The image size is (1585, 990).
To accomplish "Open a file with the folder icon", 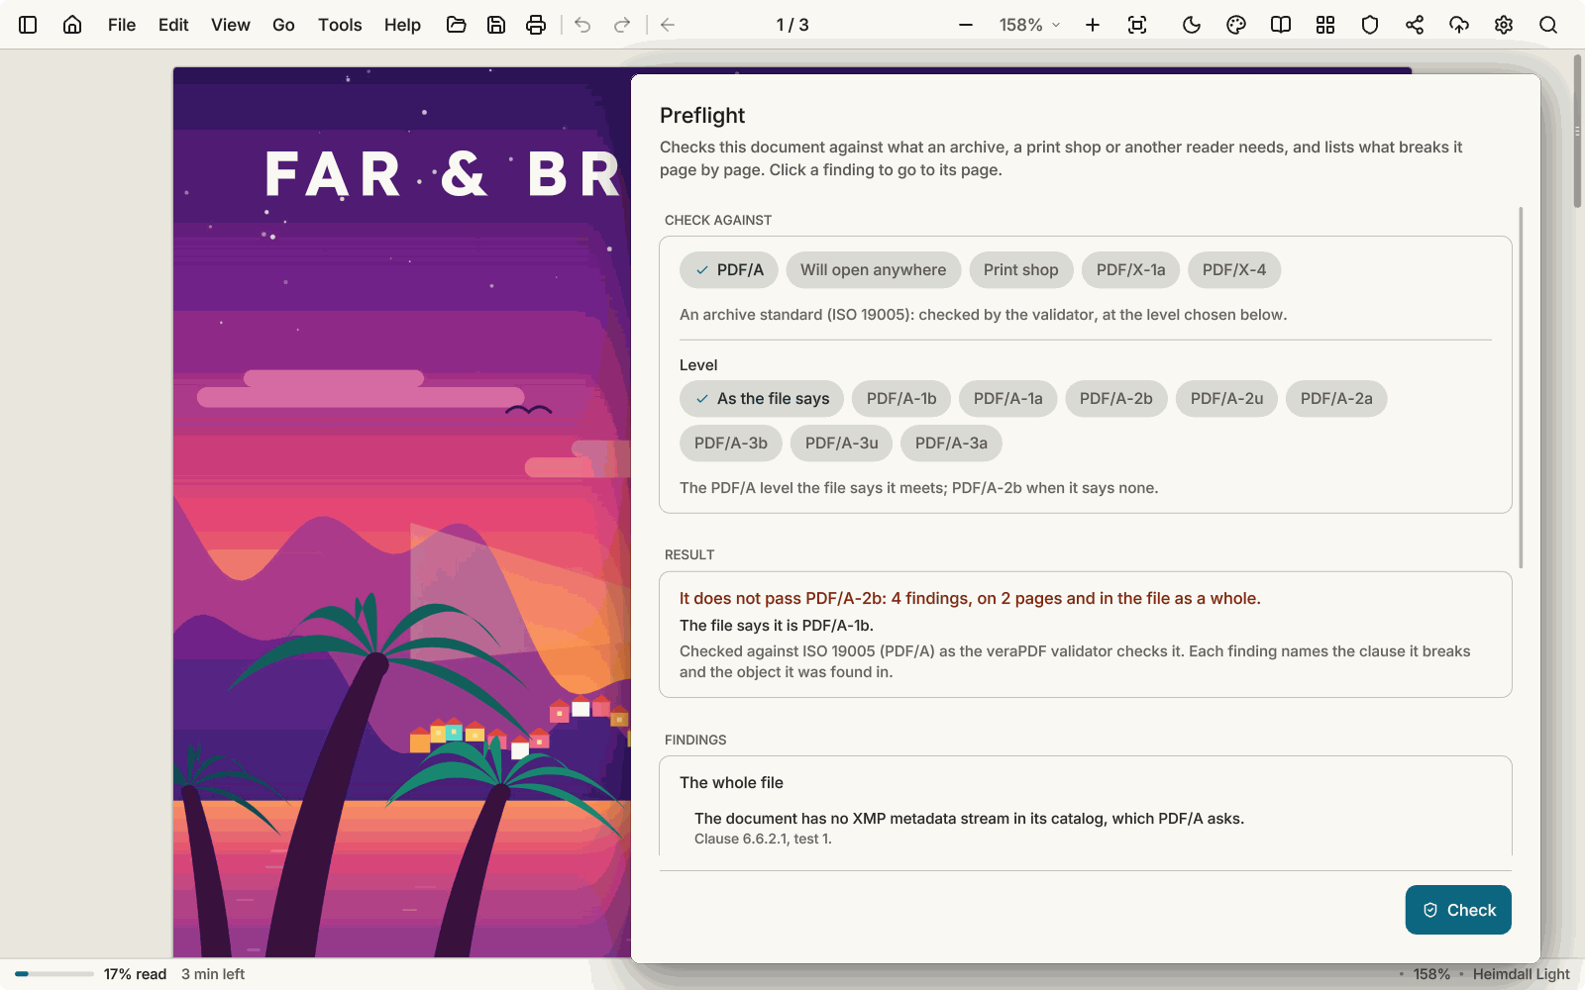I will pos(456,25).
